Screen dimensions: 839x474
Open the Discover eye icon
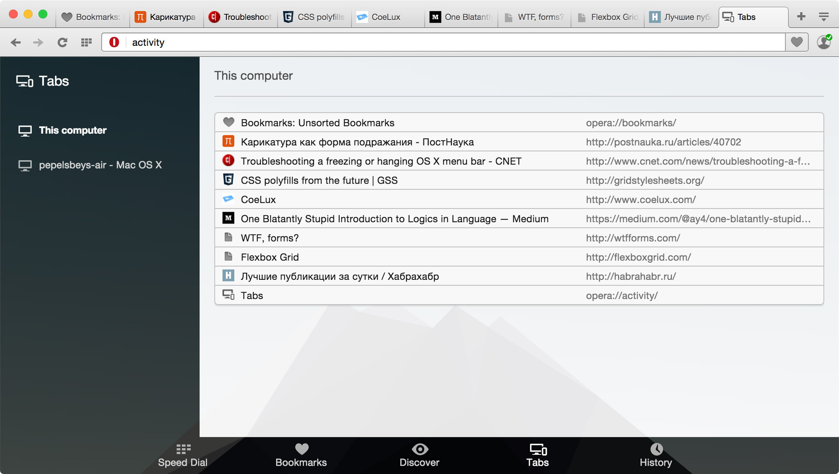point(419,450)
